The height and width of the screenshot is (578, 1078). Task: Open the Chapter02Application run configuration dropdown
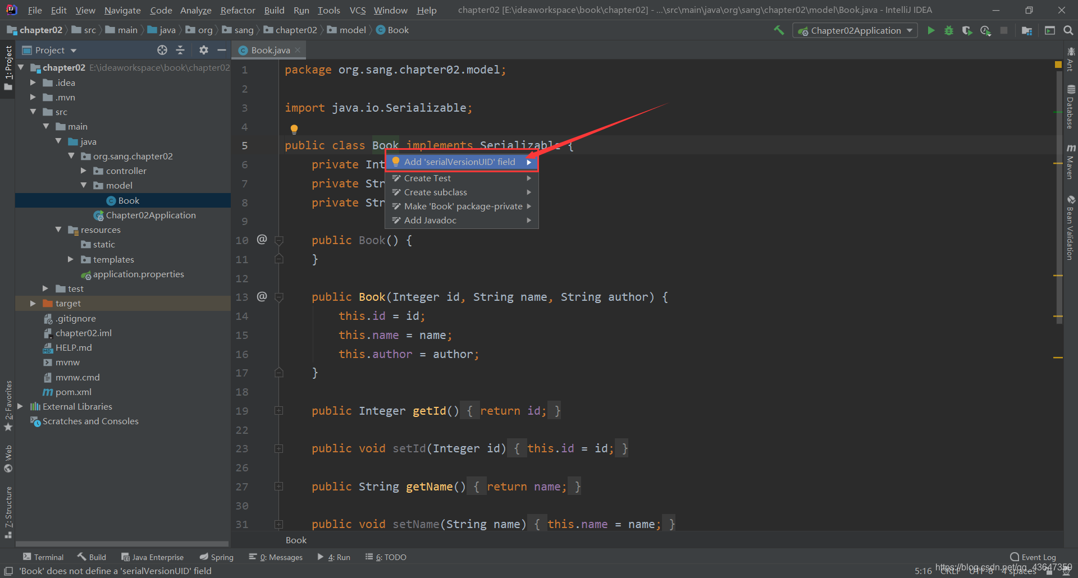(855, 30)
